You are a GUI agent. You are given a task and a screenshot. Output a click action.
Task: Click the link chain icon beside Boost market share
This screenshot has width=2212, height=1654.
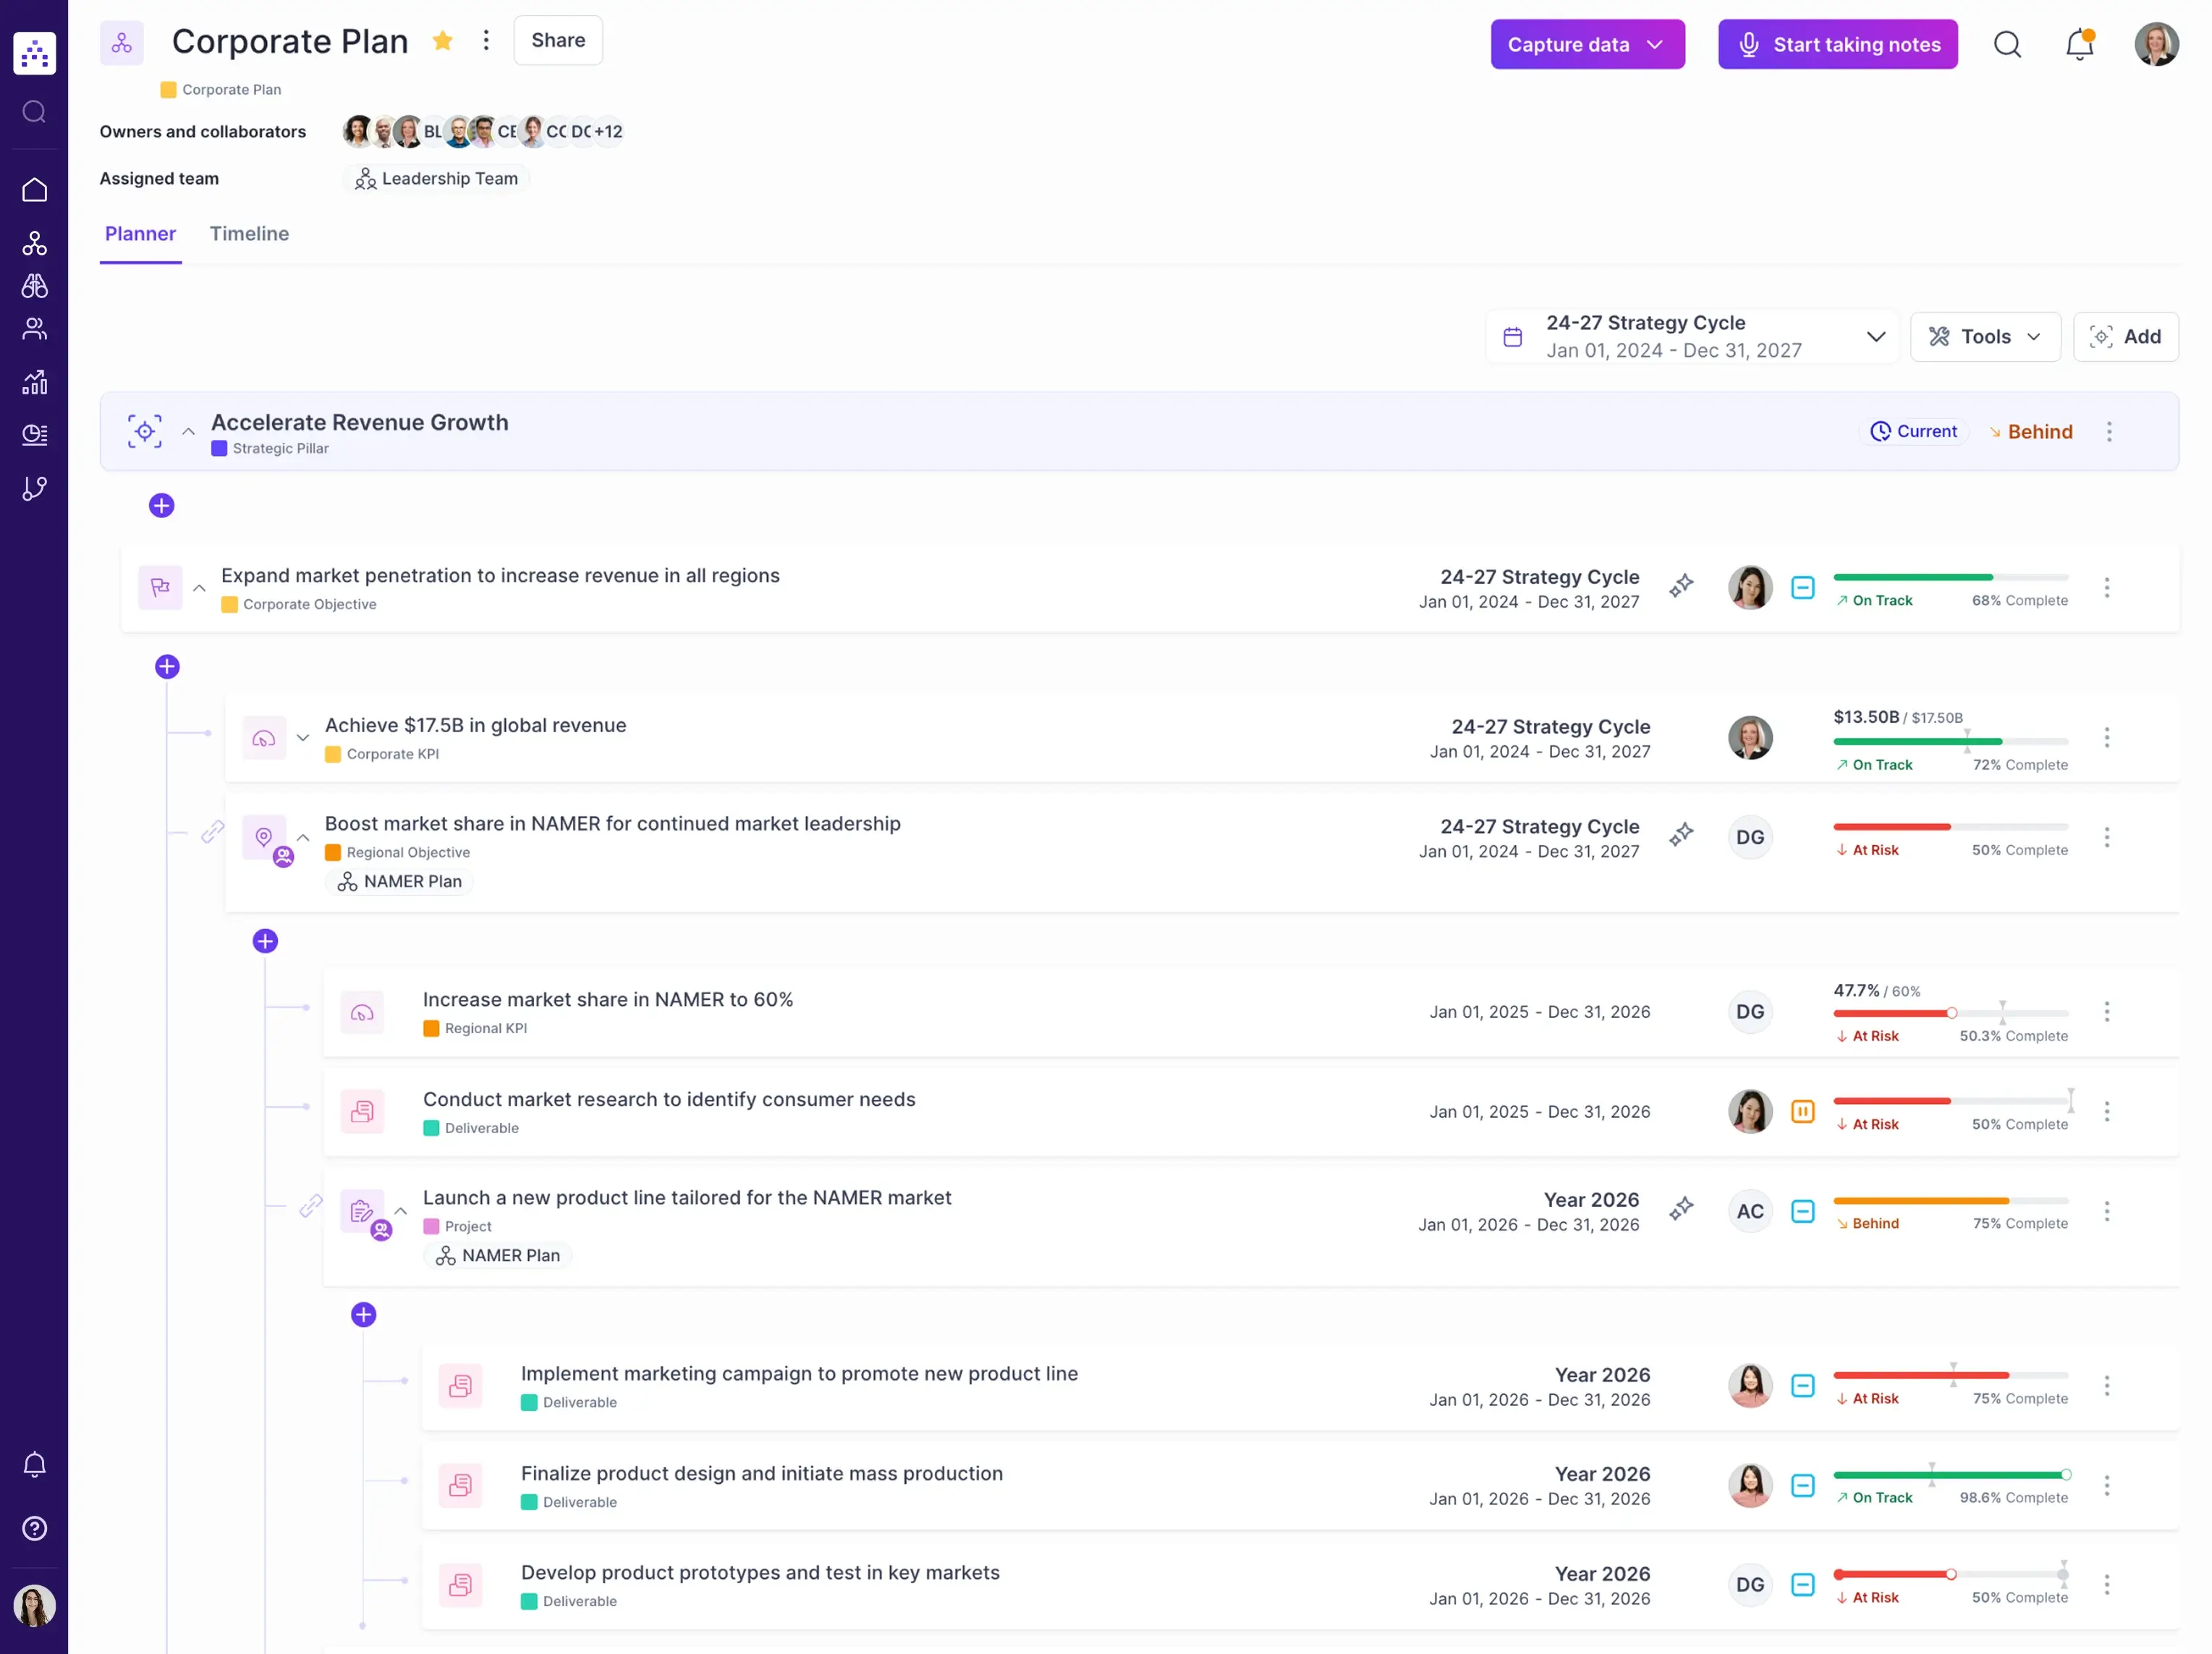(x=212, y=832)
